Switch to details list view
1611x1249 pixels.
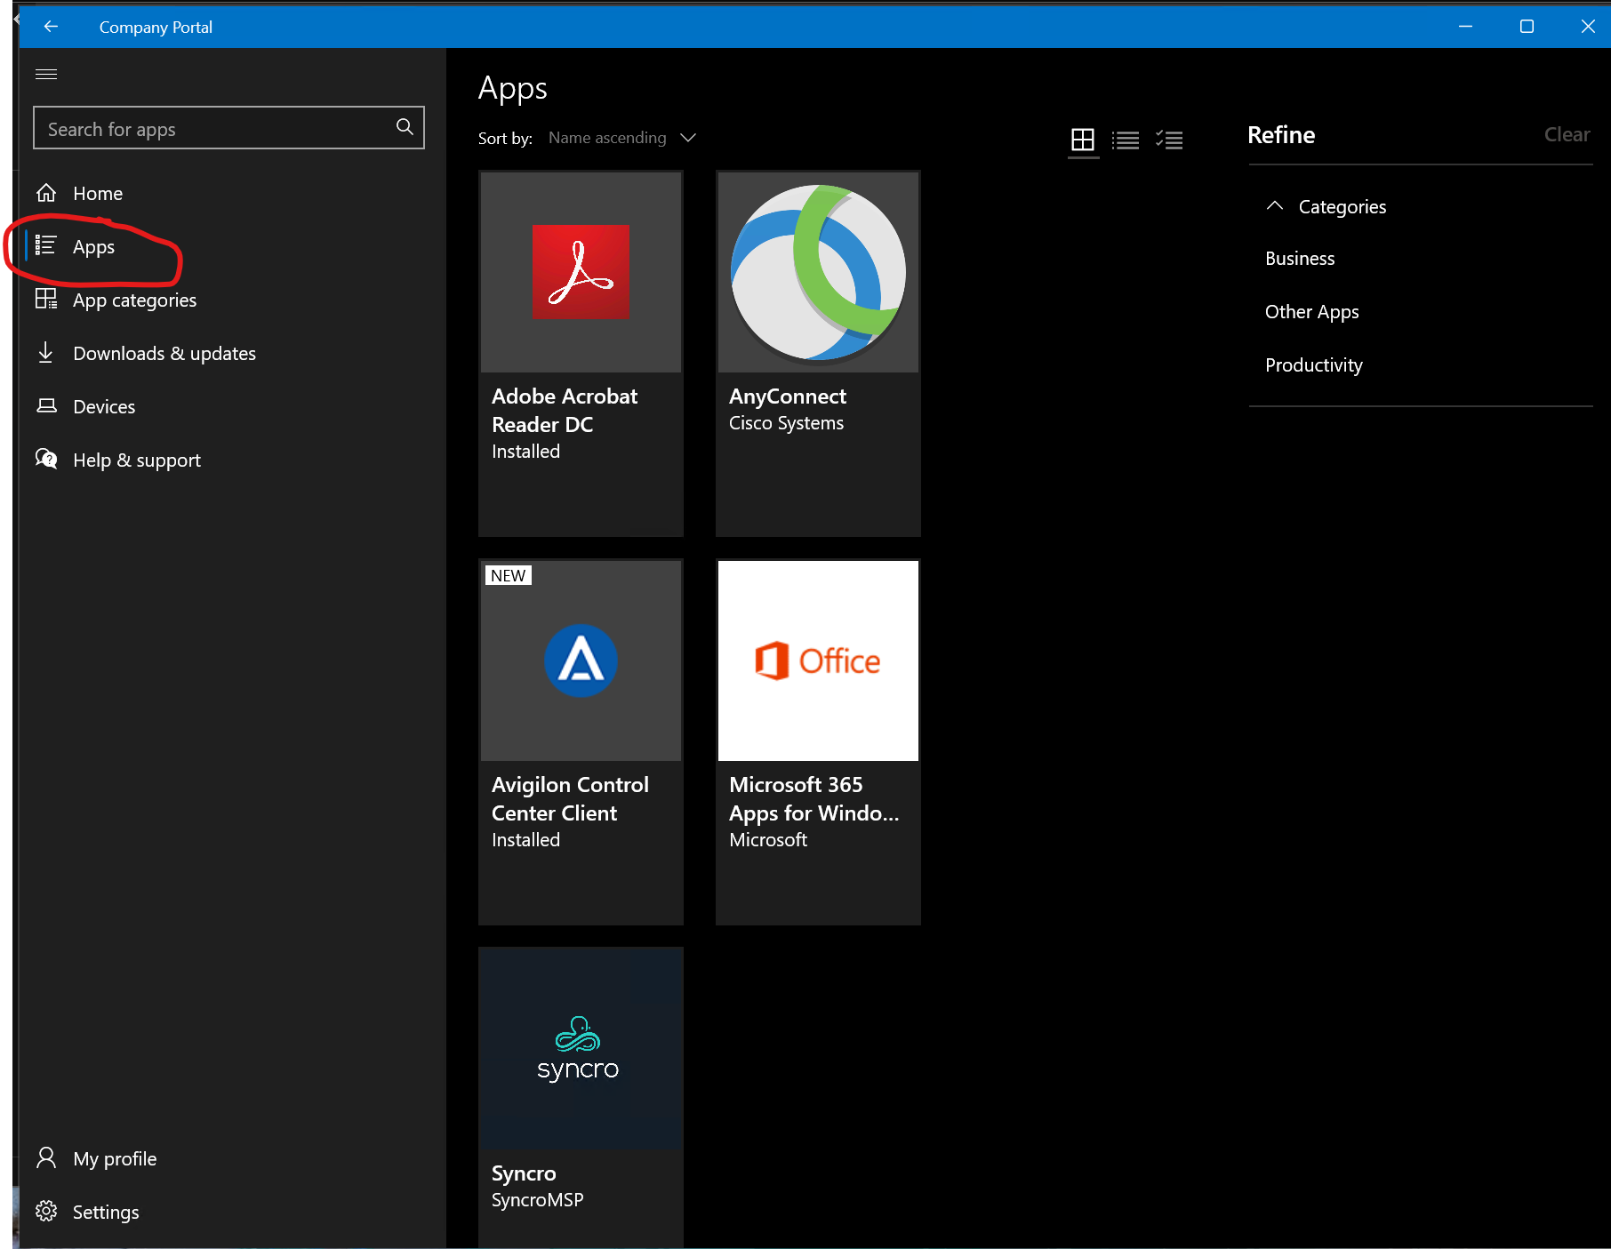[1126, 140]
